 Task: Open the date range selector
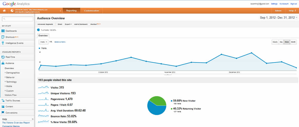pyautogui.click(x=279, y=18)
